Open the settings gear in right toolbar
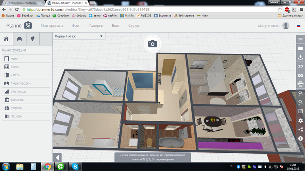305x171 pixels. click(x=301, y=120)
